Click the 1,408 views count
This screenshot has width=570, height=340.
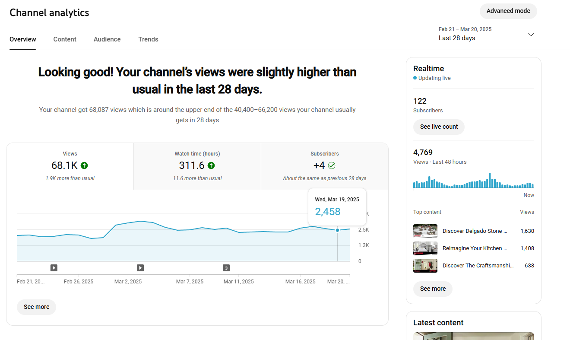click(527, 248)
